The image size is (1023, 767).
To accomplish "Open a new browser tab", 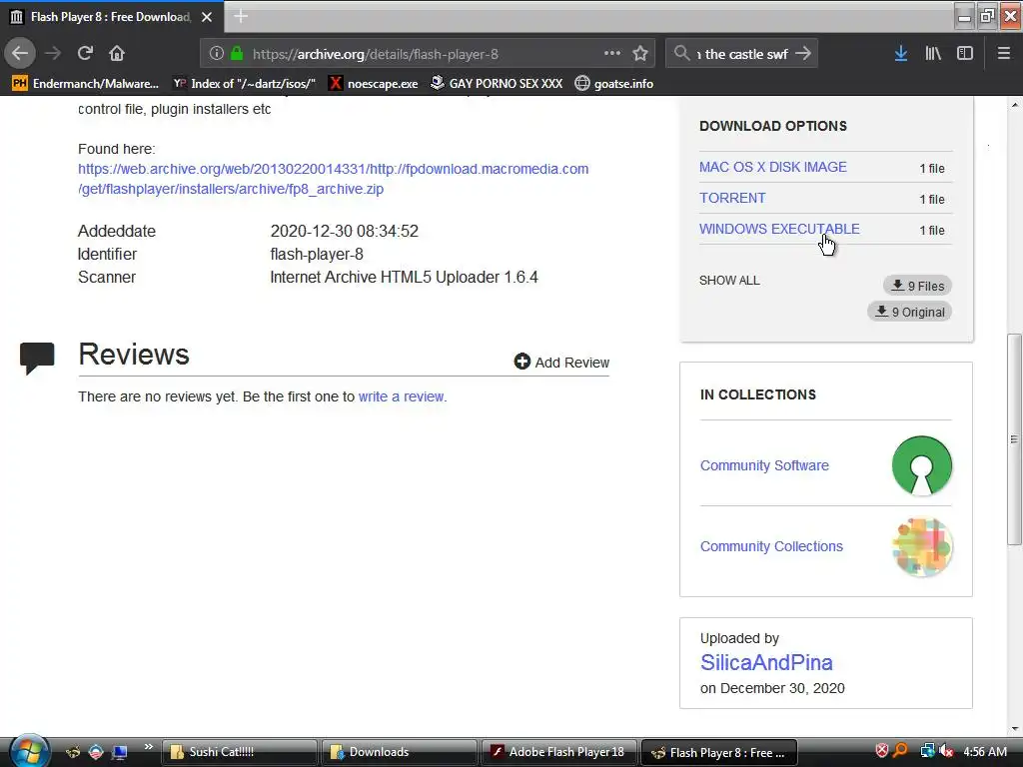I will tap(240, 16).
